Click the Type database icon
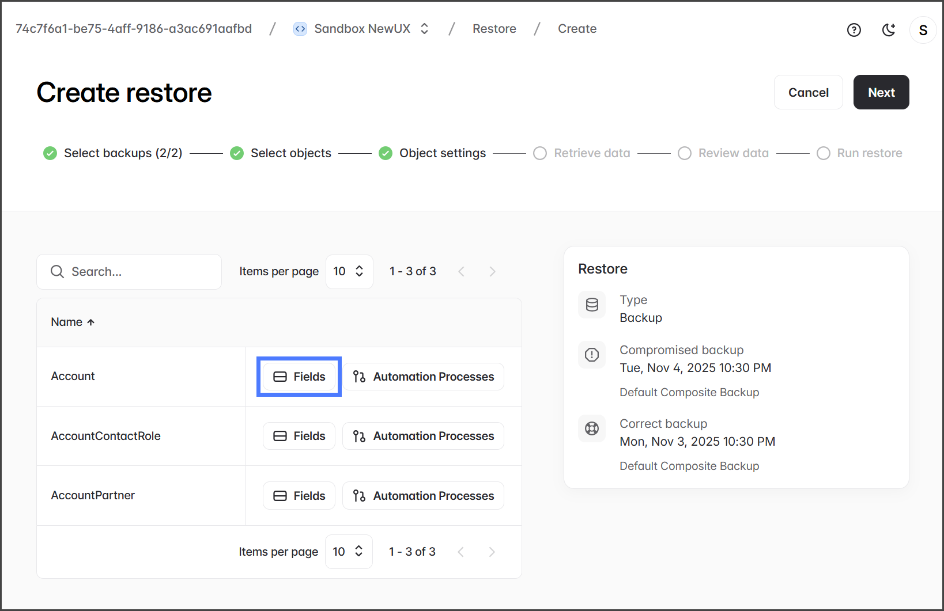 point(592,305)
